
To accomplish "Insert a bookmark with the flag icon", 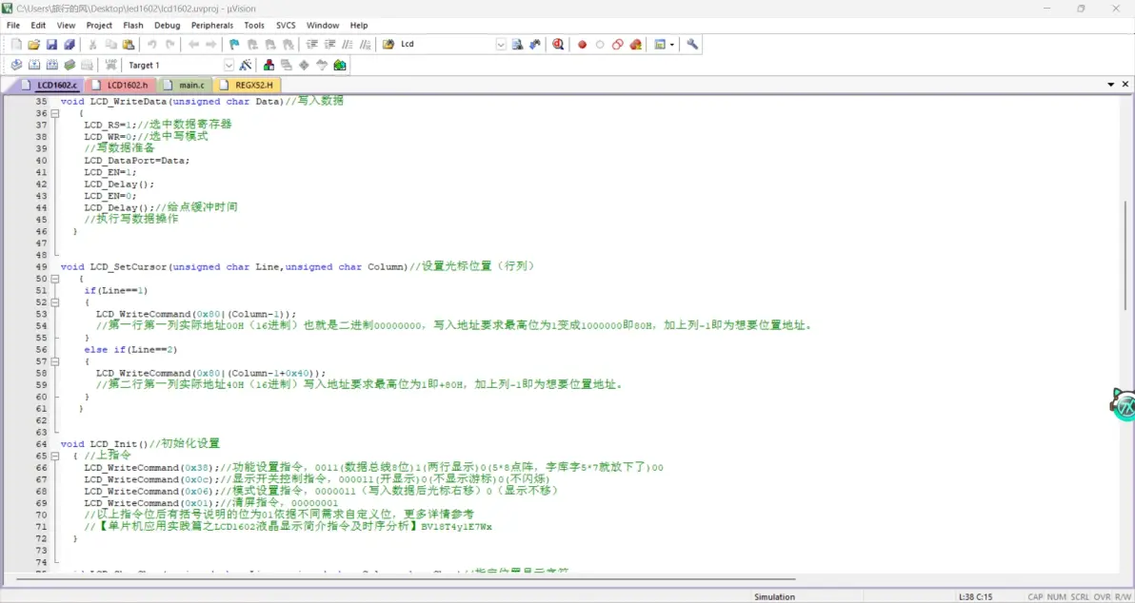I will [234, 44].
